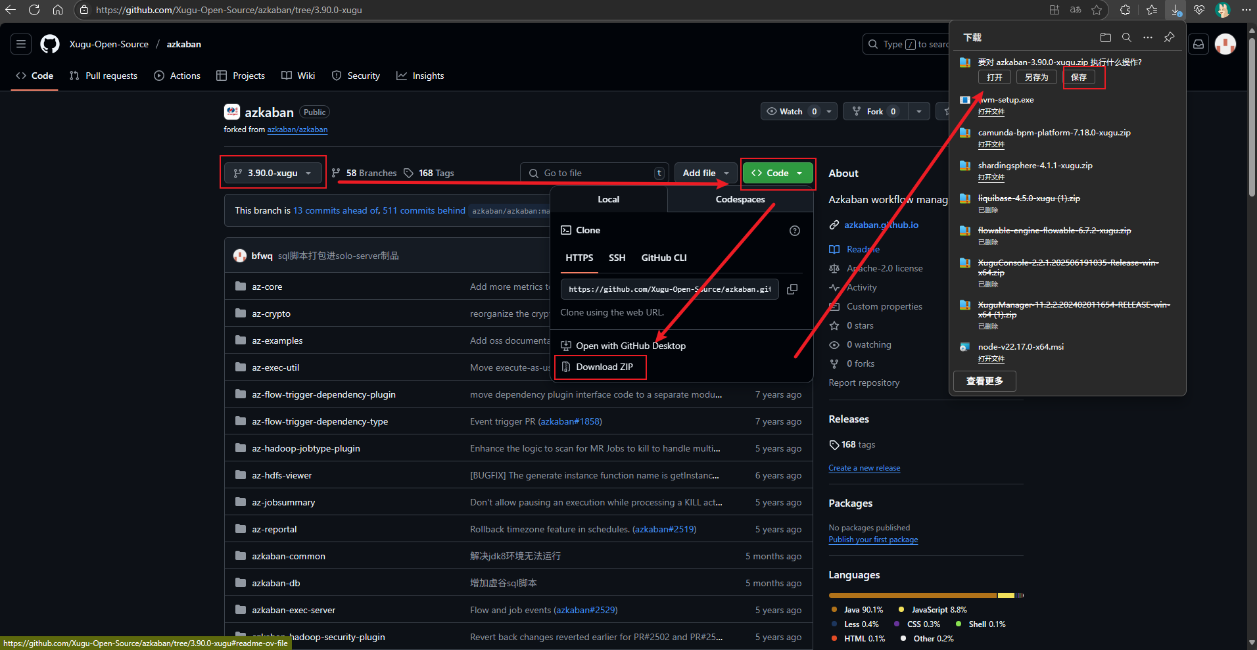Switch to the Codespaces tab
Image resolution: width=1257 pixels, height=650 pixels.
(740, 199)
